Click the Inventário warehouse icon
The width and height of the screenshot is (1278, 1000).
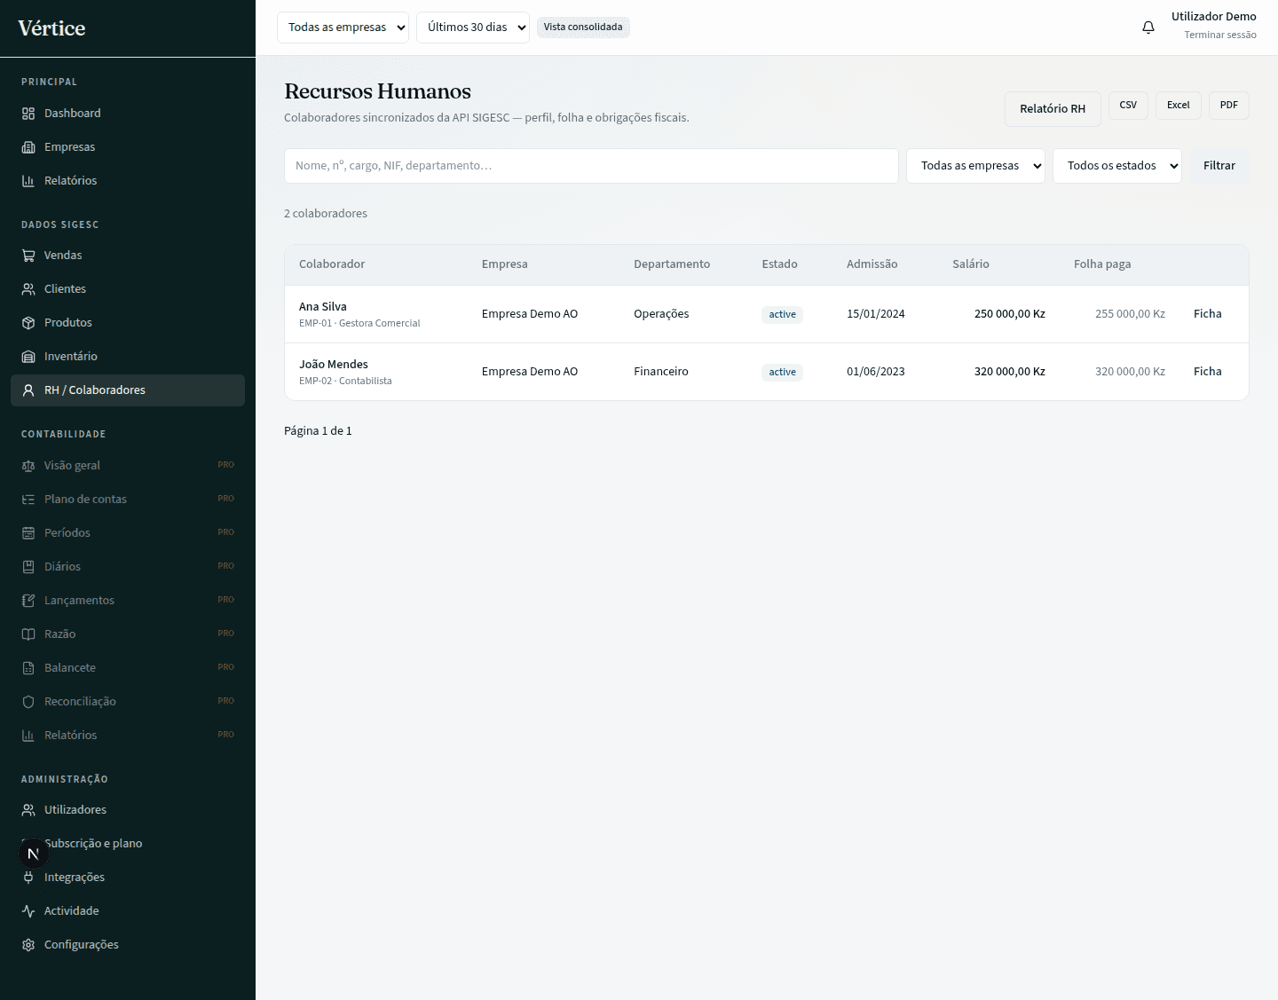click(x=28, y=357)
